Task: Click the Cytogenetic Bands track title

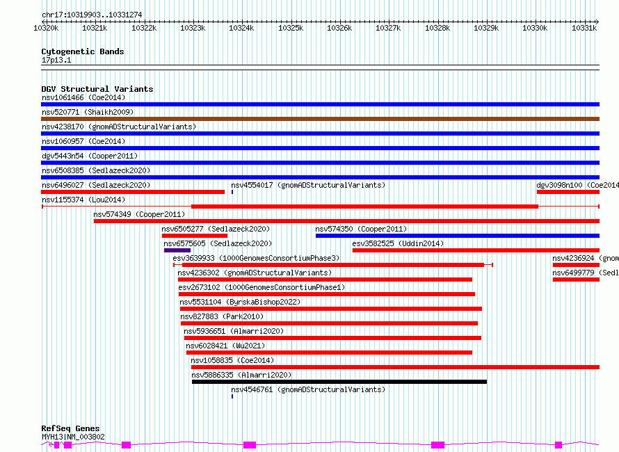Action: point(83,51)
